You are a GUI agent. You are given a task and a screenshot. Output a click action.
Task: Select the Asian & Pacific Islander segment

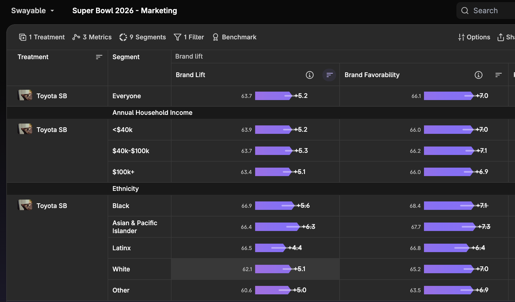pos(135,227)
